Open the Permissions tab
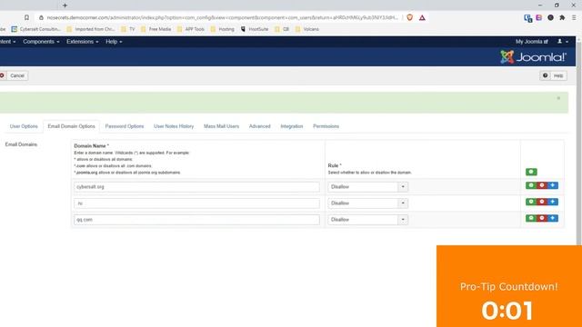This screenshot has width=582, height=327. click(326, 126)
